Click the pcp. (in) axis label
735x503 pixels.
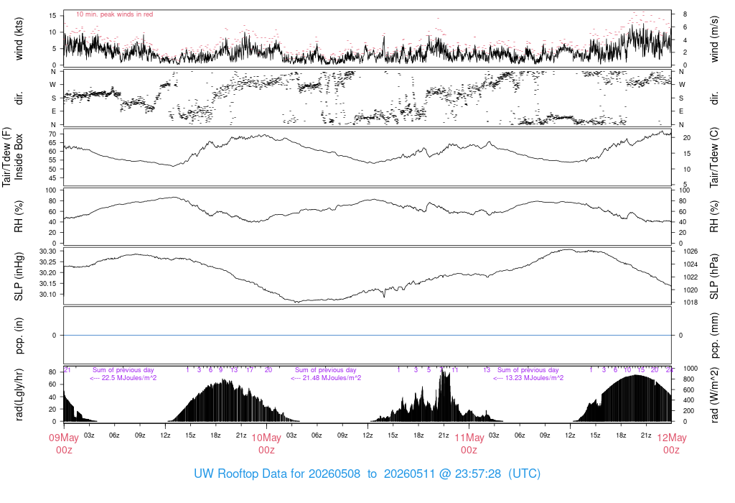[19, 336]
